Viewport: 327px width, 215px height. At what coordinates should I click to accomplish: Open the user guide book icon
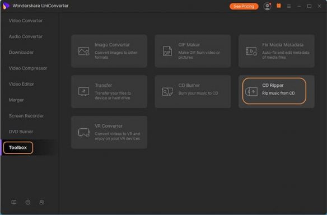(x=14, y=202)
